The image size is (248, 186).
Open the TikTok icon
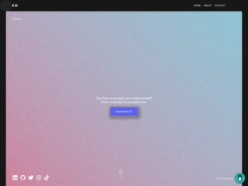pyautogui.click(x=46, y=177)
